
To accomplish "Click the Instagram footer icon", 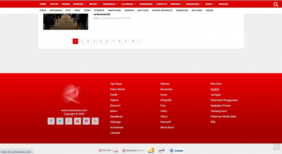I will pyautogui.click(x=86, y=121).
